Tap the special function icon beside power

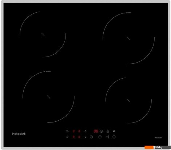[x=108, y=137]
